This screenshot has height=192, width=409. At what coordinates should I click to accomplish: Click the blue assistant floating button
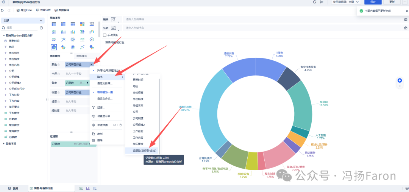[x=400, y=81]
